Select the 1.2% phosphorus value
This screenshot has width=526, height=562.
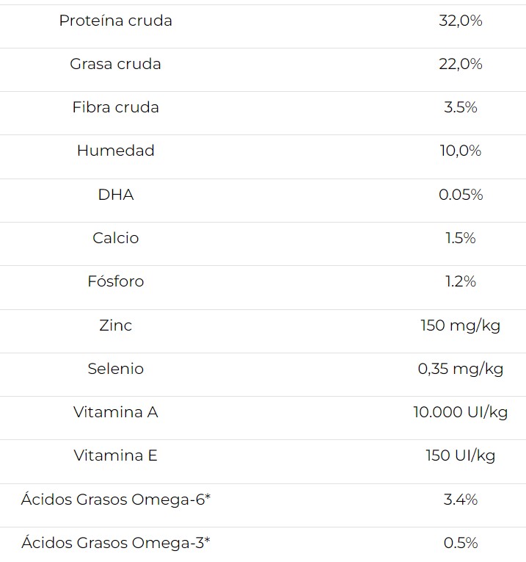(460, 281)
